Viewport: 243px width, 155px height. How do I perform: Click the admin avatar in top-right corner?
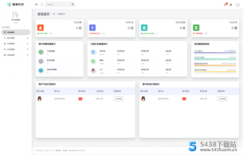[237, 5]
